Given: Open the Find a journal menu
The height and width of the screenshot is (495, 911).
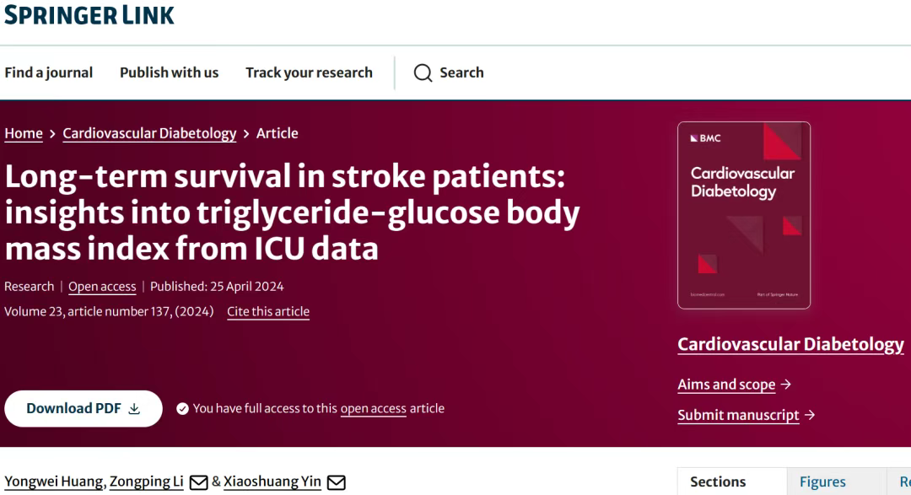Looking at the screenshot, I should [x=49, y=73].
